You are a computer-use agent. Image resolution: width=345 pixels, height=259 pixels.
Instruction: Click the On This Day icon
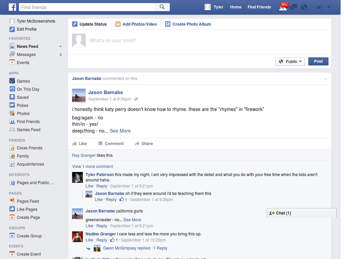coord(12,89)
